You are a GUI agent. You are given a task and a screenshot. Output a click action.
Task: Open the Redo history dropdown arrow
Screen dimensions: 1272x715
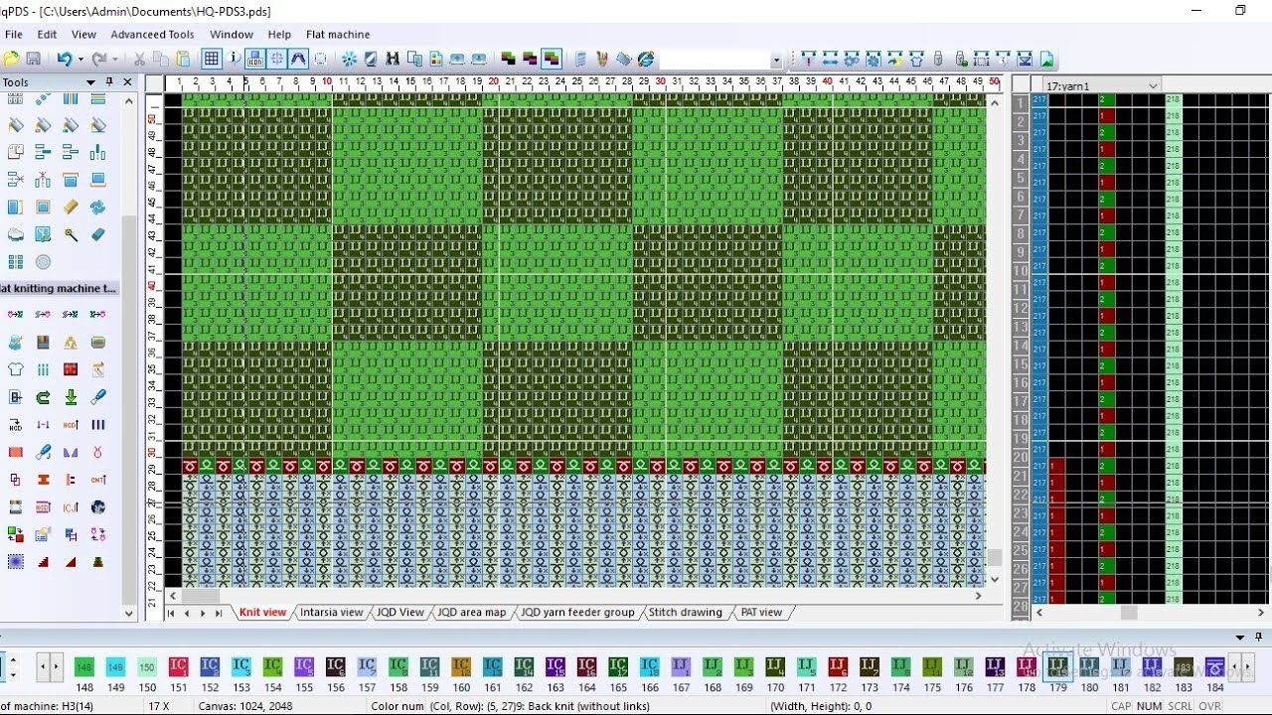tap(114, 60)
